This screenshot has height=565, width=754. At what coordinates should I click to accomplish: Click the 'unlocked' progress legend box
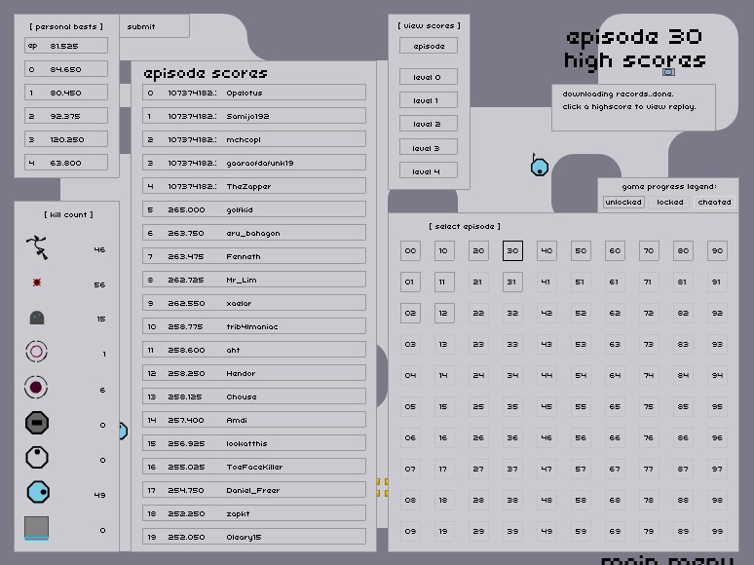623,203
